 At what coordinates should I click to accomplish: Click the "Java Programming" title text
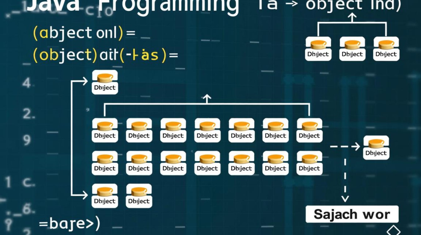[132, 6]
